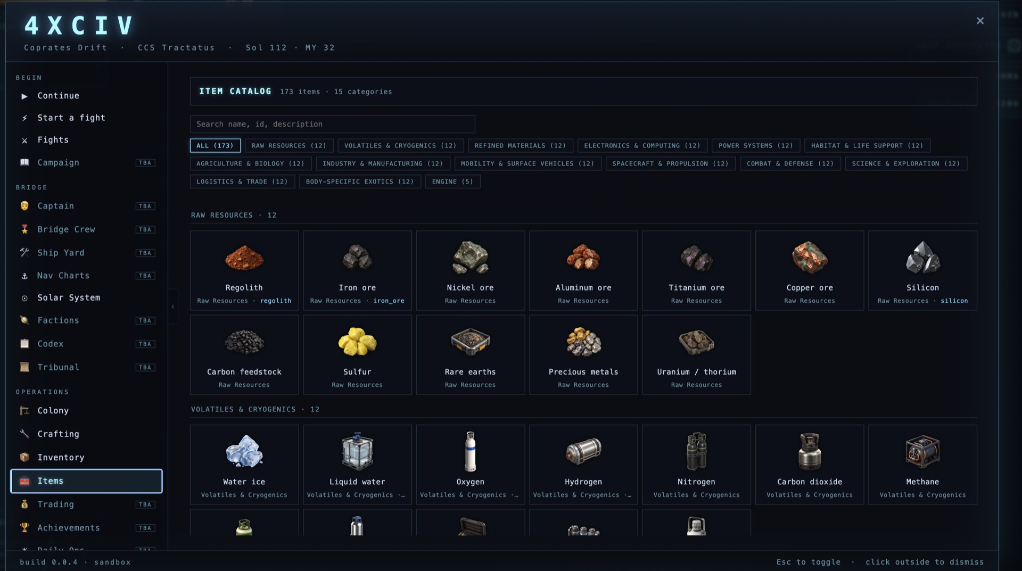Open the Fights menu entry

[x=86, y=140]
